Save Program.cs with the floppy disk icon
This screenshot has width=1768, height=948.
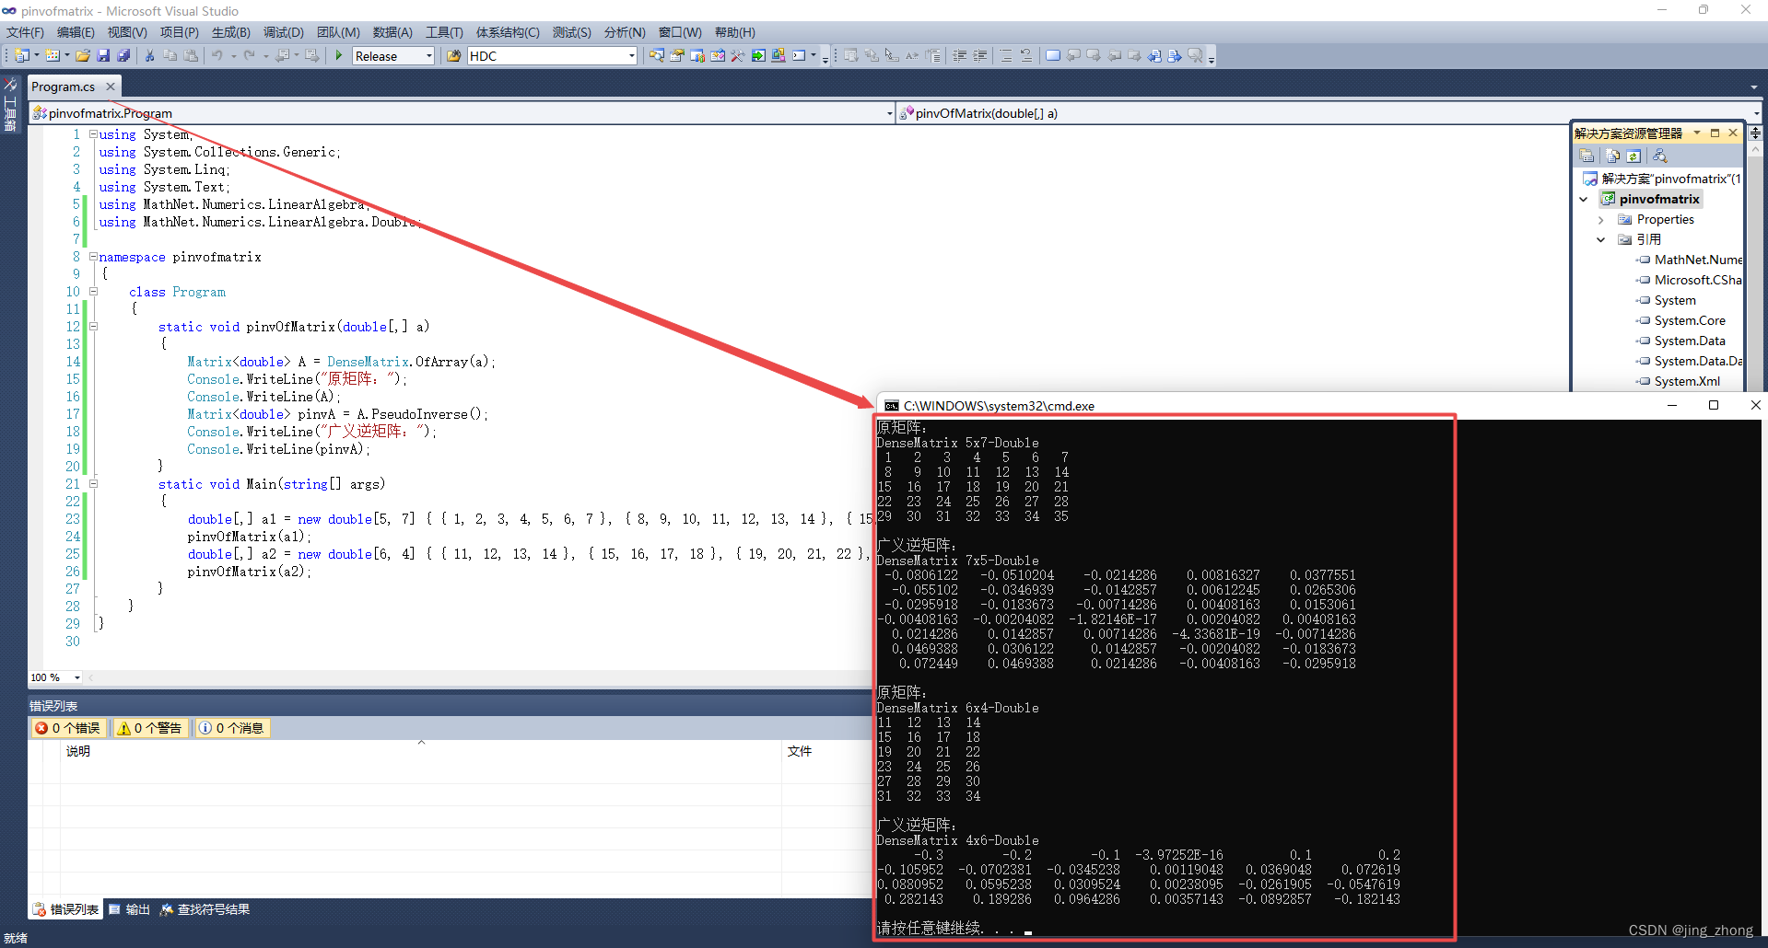click(103, 56)
